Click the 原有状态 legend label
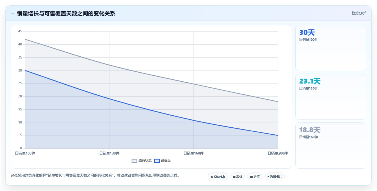This screenshot has width=377, height=191. (145, 161)
